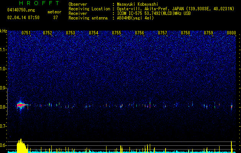
Task: Click the 0758 time marker
Action: 185,33
